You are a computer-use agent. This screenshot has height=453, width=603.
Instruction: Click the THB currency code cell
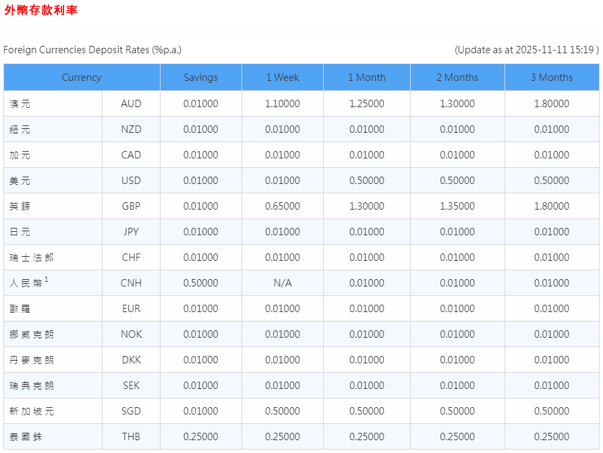tap(131, 437)
